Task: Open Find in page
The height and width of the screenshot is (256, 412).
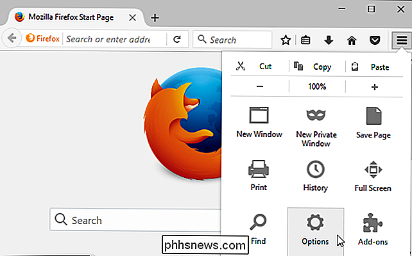Action: [x=258, y=229]
